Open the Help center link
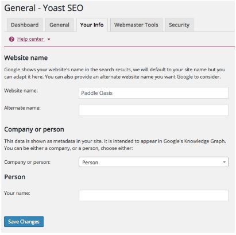The width and height of the screenshot is (236, 235). (30, 39)
